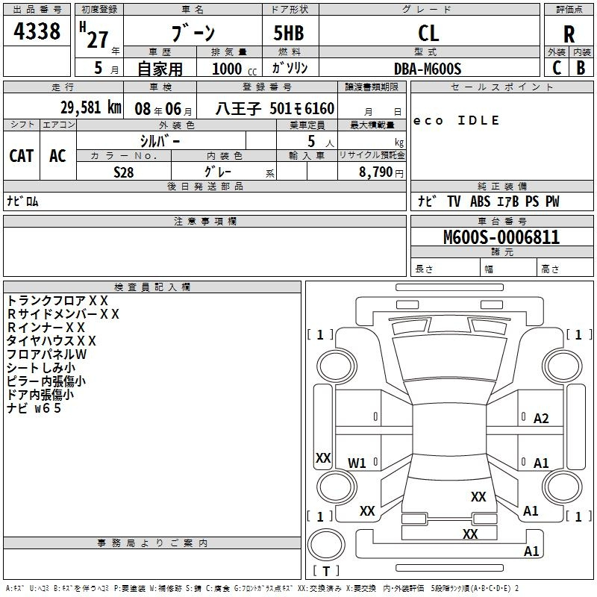Click the exterior grade C cell
The image size is (597, 597).
click(x=556, y=67)
